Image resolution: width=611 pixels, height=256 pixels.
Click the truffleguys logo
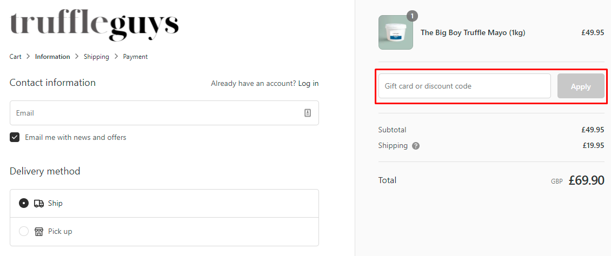pos(94,26)
